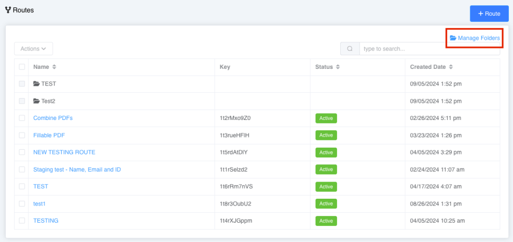Click the Routes branch icon in header
This screenshot has height=242, width=513.
8,10
